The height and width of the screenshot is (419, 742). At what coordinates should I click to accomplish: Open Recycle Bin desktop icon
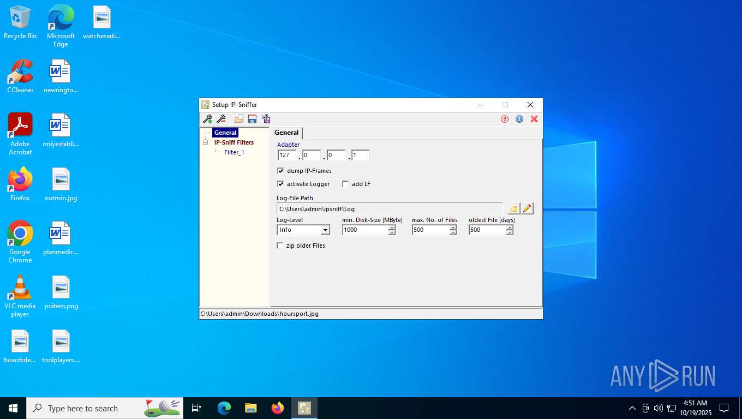20,23
